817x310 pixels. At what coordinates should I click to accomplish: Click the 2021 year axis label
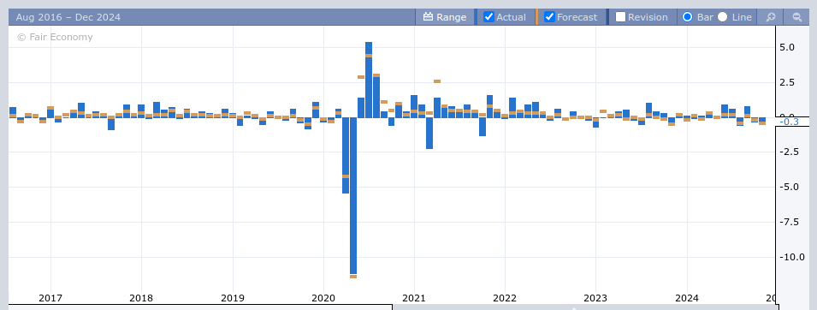point(414,298)
